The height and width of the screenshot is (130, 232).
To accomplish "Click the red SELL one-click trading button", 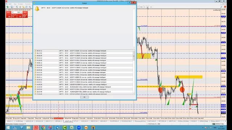I will coord(11,16).
